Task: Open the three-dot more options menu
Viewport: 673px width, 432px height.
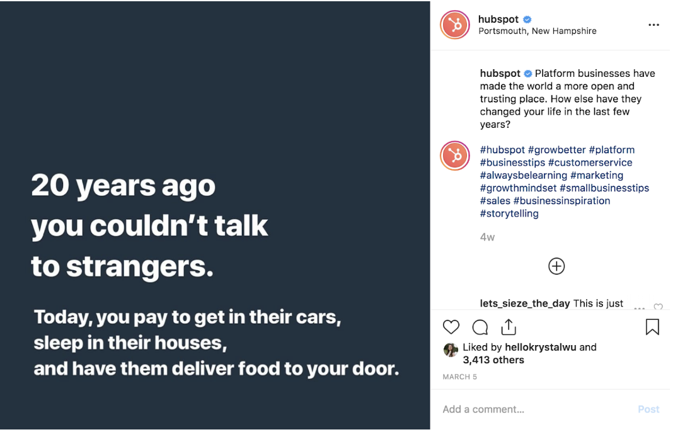Action: [653, 25]
